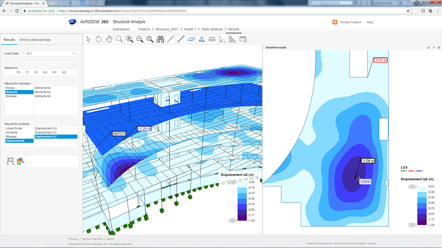This screenshot has height=248, width=442.
Task: Open the Load Case DL1 dropdown
Action: coord(50,54)
